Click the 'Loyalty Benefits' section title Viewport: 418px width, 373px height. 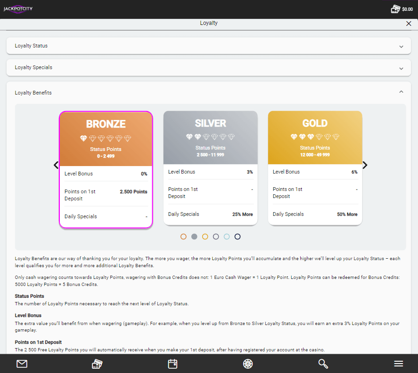coord(33,93)
